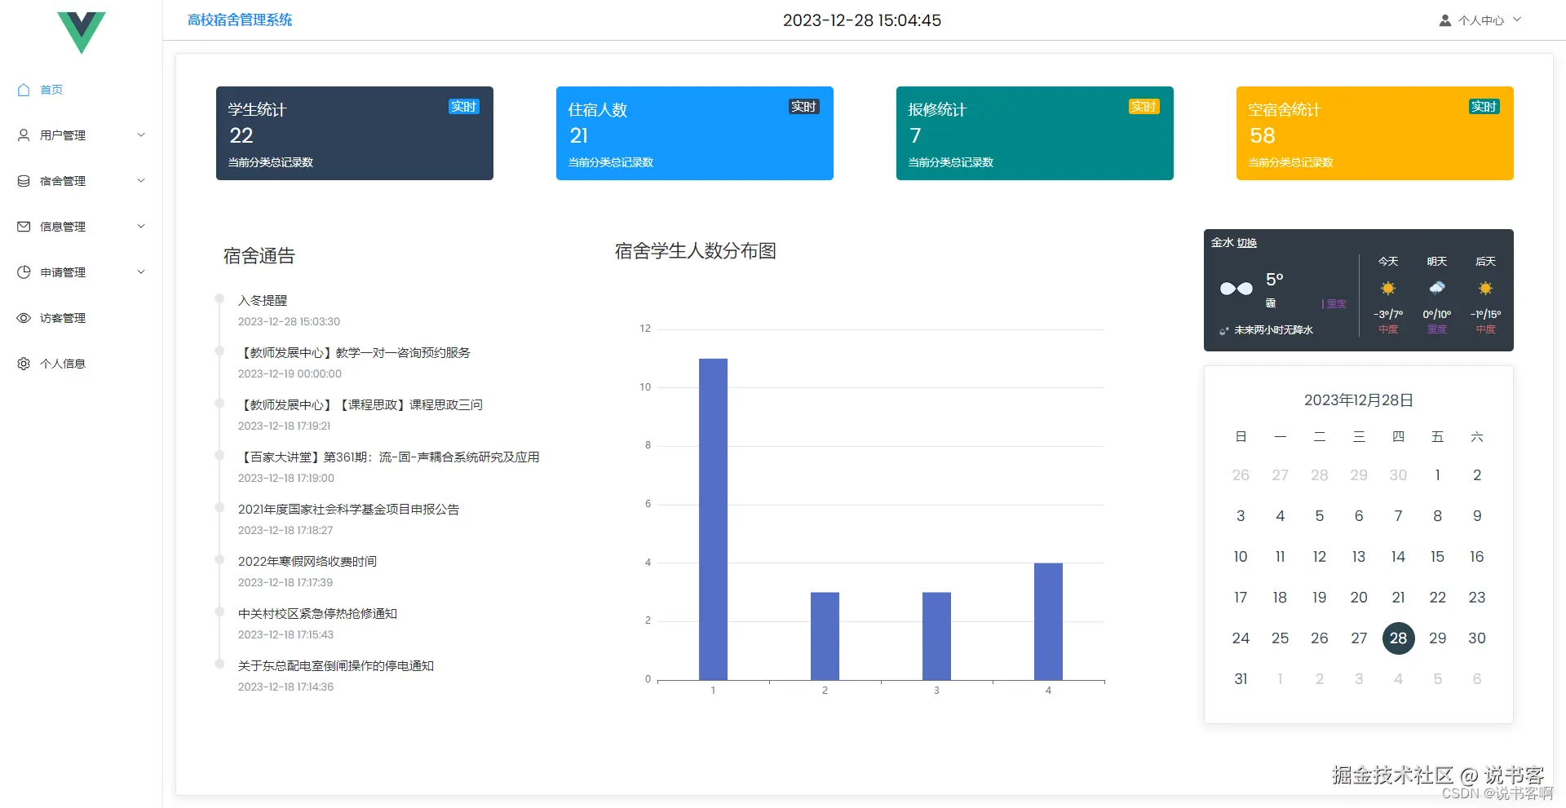Select December 15 on the calendar
Viewport: 1566px width, 808px height.
(x=1437, y=557)
